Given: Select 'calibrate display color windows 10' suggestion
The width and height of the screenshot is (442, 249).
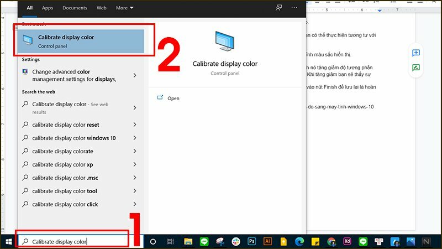Looking at the screenshot, I should click(74, 138).
